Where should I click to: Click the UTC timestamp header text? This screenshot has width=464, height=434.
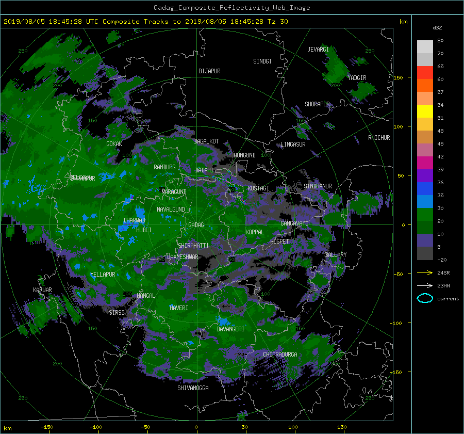[x=145, y=22]
